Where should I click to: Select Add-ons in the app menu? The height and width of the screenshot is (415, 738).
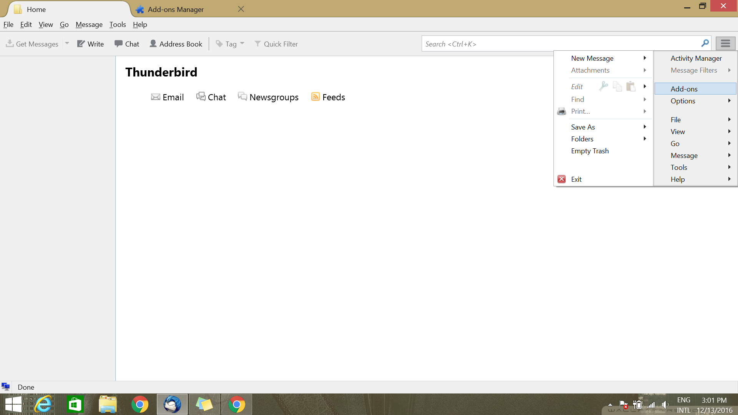(696, 89)
